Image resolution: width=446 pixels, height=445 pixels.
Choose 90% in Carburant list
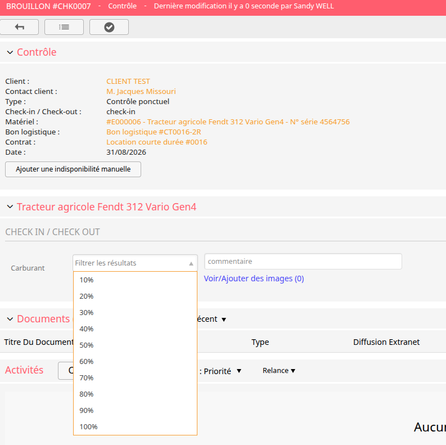tap(135, 411)
